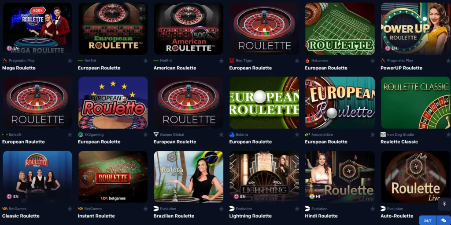
Task: Click Evolution icon under Brazilian Roulette
Action: 156,209
